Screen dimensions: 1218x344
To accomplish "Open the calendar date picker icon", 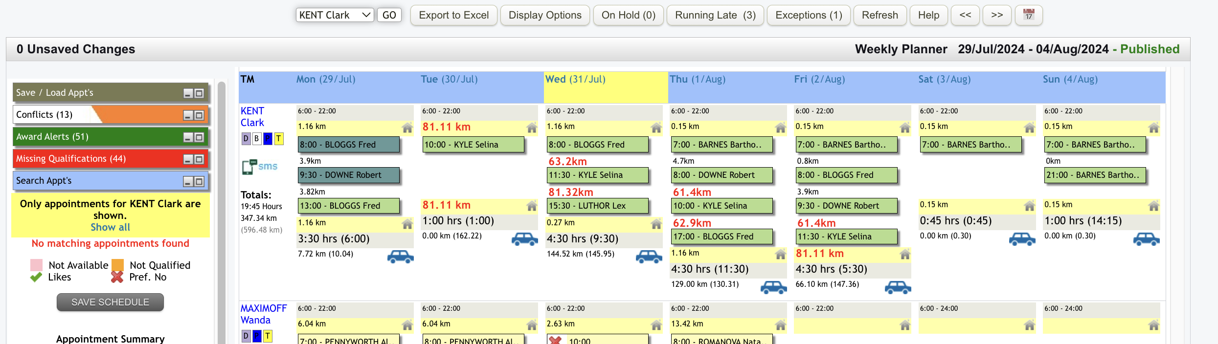I will [x=1029, y=15].
